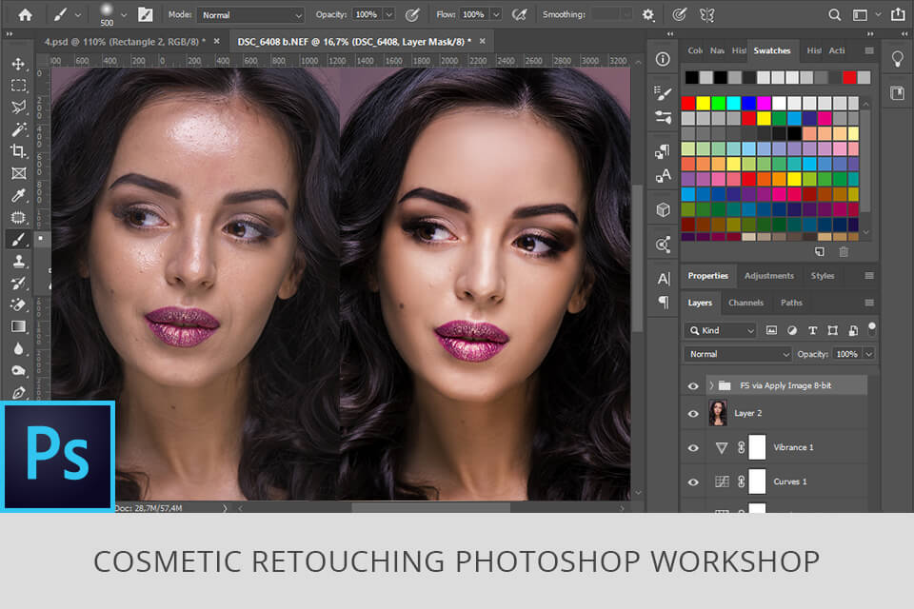914x609 pixels.
Task: Switch to Channels tab
Action: [x=745, y=303]
